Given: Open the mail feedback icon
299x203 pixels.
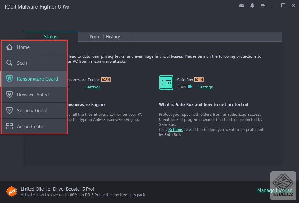Looking at the screenshot, I should click(x=241, y=5).
